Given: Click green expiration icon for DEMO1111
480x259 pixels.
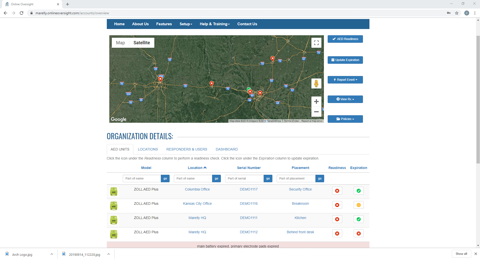Looking at the screenshot, I should tap(358, 219).
